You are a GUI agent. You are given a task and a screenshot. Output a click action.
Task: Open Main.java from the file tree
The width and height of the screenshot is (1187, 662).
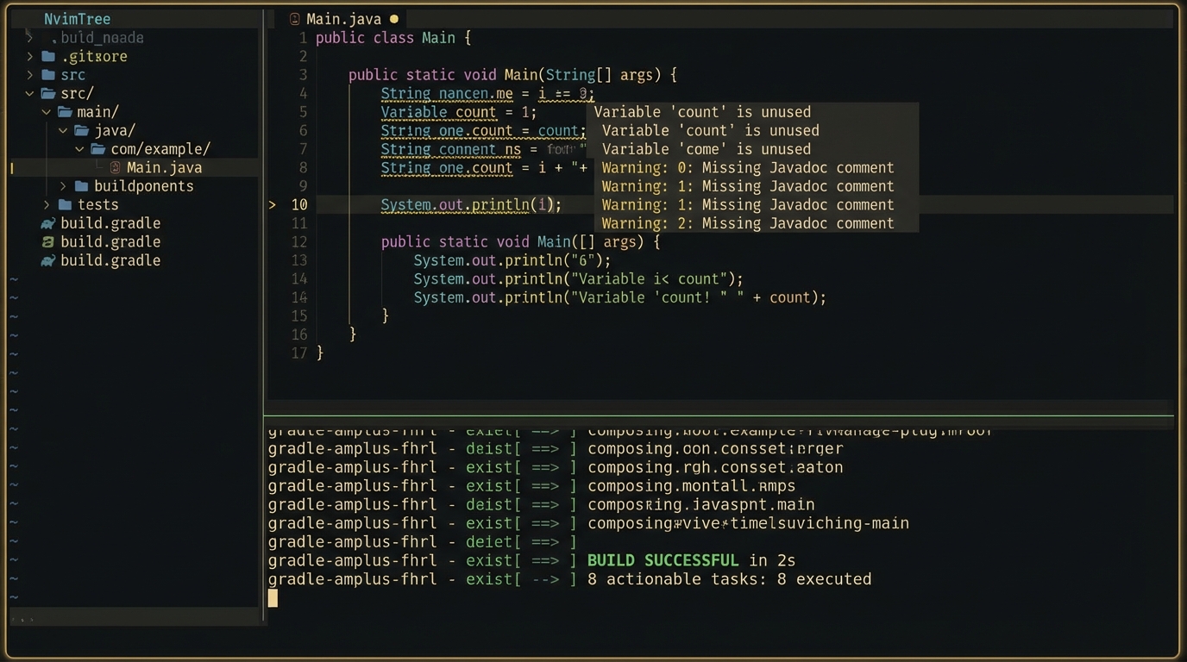(164, 167)
